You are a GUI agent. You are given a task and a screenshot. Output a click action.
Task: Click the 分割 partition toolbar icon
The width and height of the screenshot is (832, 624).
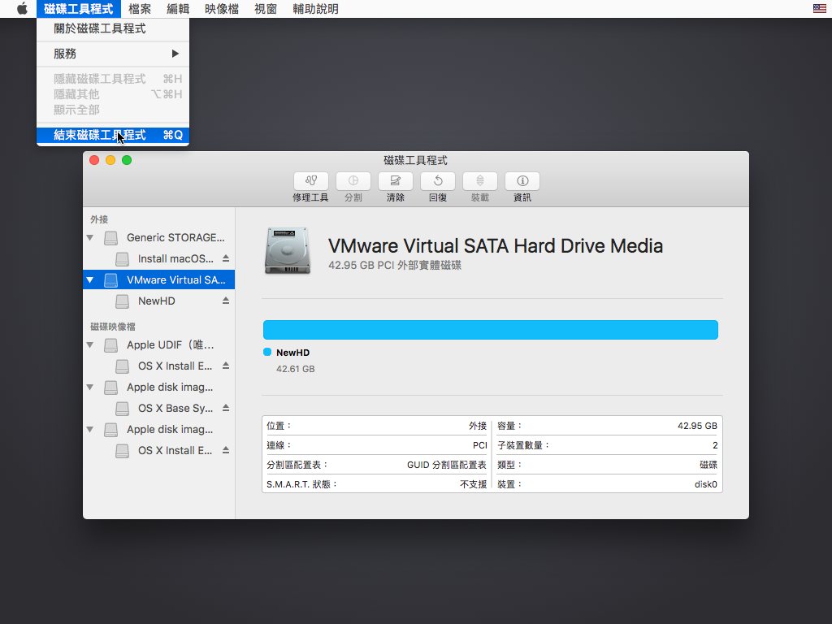tap(353, 181)
